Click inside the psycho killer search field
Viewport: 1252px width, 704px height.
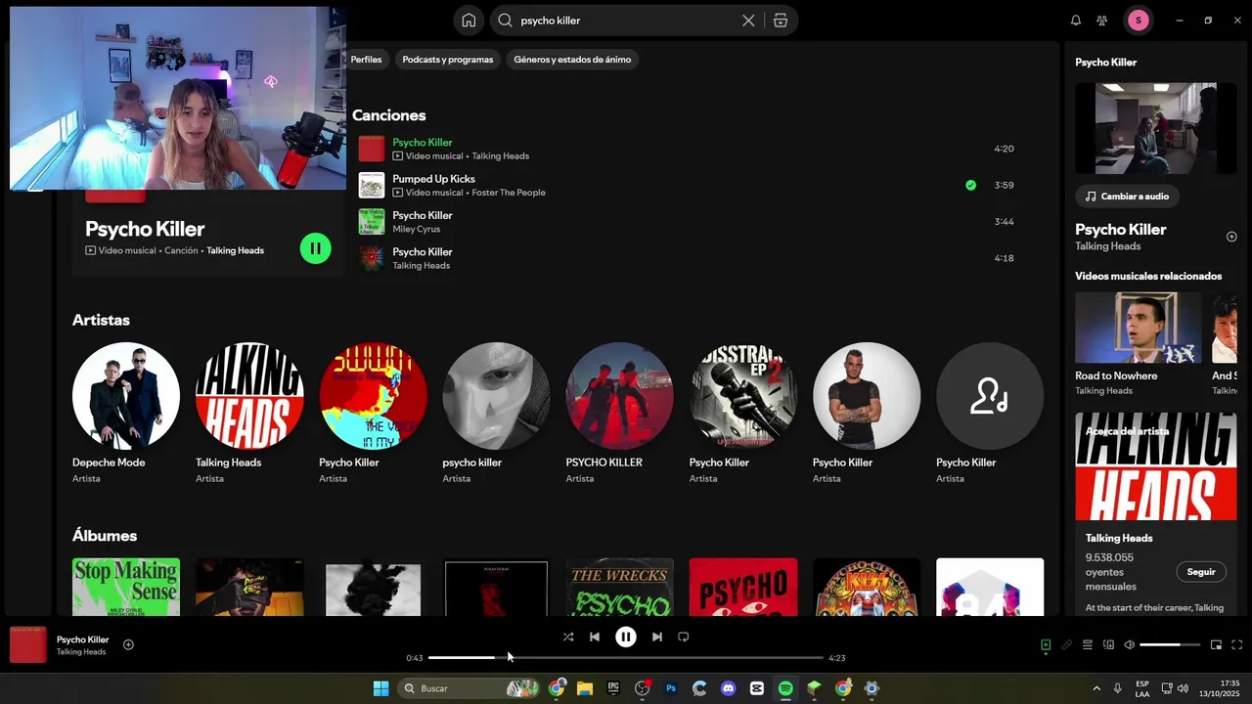pyautogui.click(x=626, y=21)
